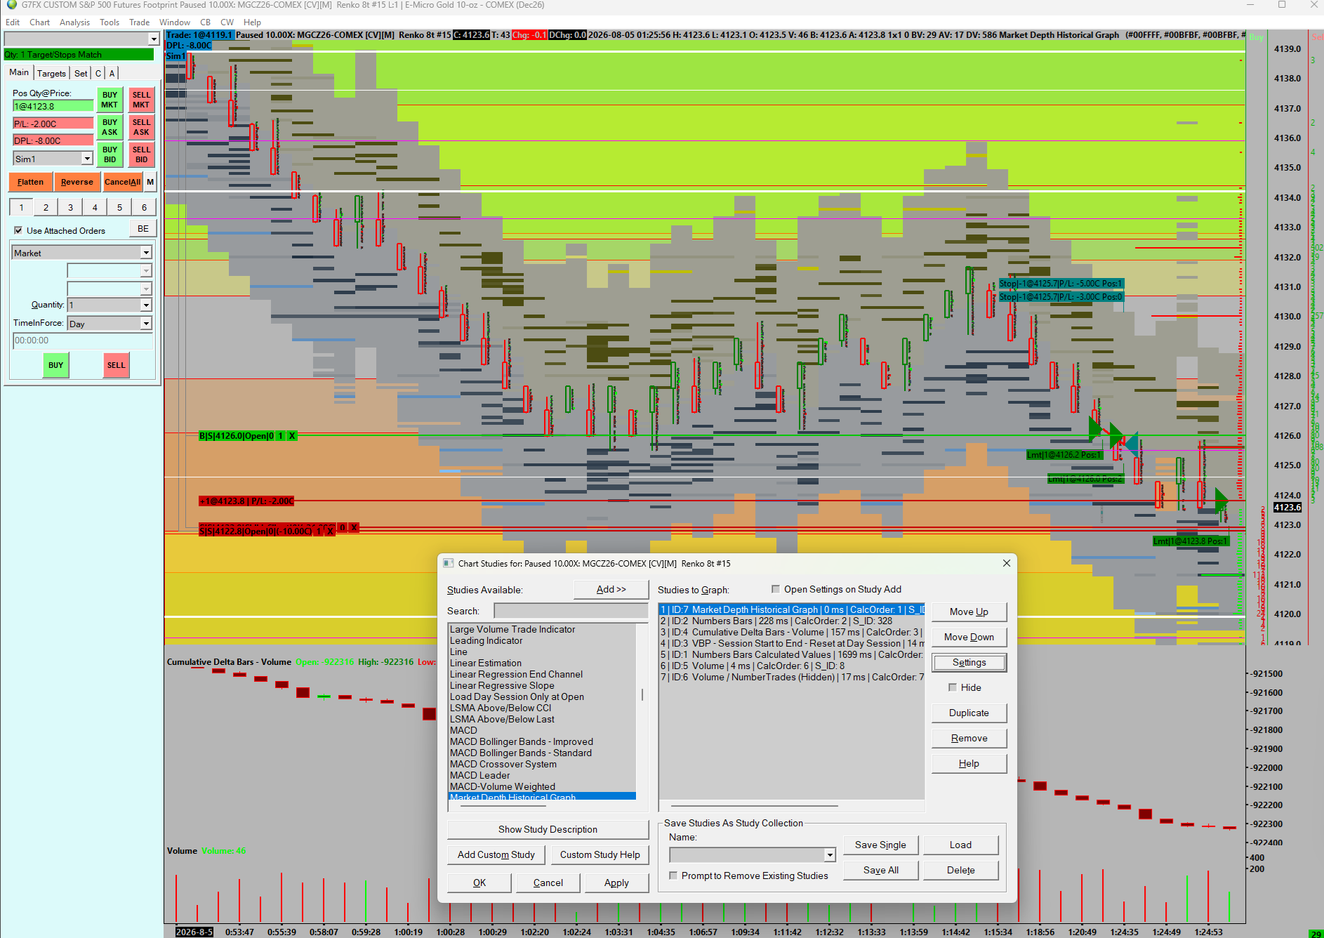Viewport: 1324px width, 938px height.
Task: Open the top-left trade window dropdown
Action: (154, 39)
